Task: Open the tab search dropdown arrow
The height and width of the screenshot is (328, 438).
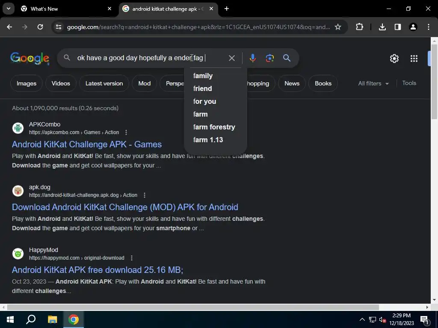Action: pyautogui.click(x=9, y=9)
